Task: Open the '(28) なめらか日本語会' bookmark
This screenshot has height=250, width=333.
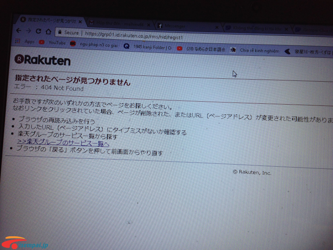Action: click(x=201, y=49)
